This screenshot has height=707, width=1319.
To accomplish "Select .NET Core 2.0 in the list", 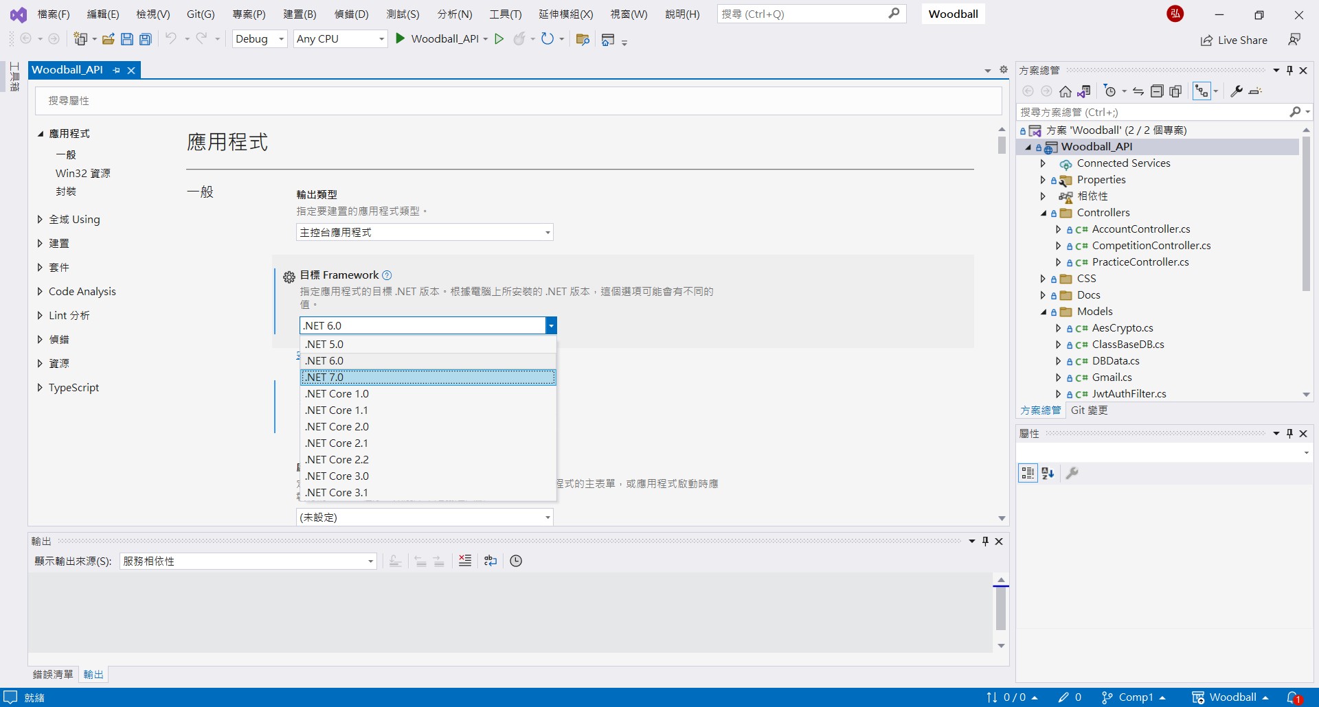I will click(x=428, y=427).
